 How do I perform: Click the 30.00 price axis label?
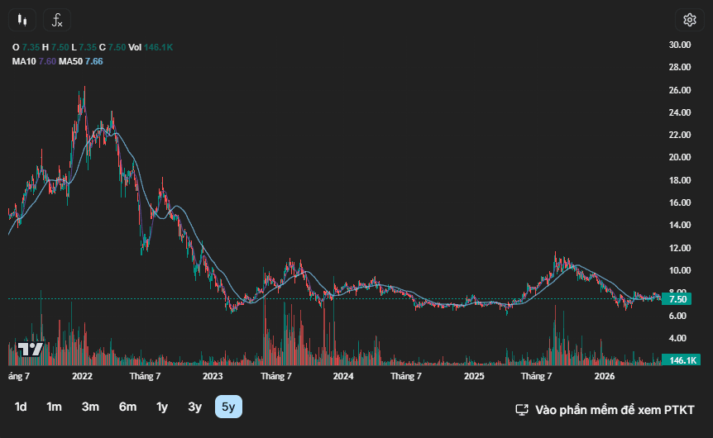(680, 45)
